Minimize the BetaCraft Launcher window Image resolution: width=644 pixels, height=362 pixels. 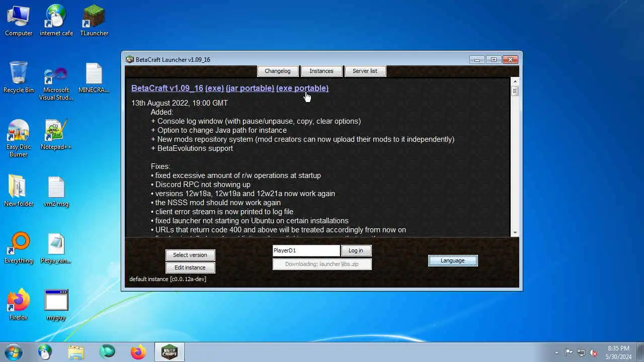pyautogui.click(x=477, y=59)
